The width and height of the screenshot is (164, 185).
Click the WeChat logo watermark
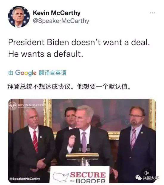point(139,178)
